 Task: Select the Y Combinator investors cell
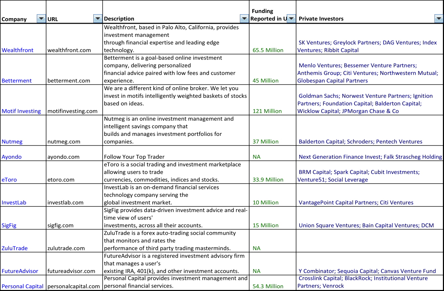pos(367,271)
